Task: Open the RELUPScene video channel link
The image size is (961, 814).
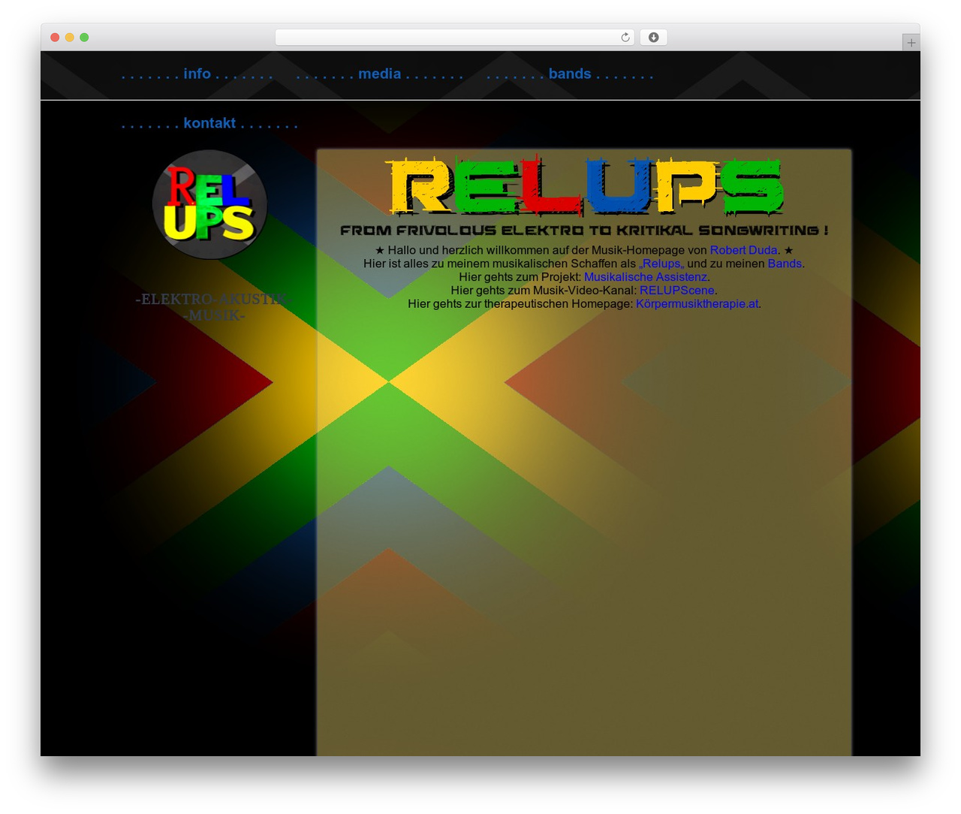Action: point(677,291)
